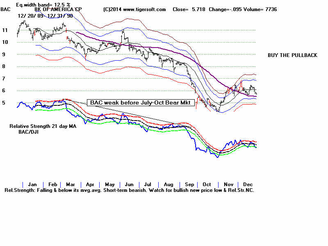Image resolution: width=328 pixels, height=246 pixels.
Task: Select the date range '12/20/89 - 12/31/90'
Action: [45, 16]
